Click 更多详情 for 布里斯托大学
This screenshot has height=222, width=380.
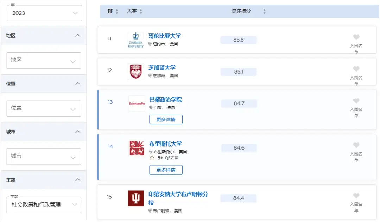pyautogui.click(x=166, y=170)
